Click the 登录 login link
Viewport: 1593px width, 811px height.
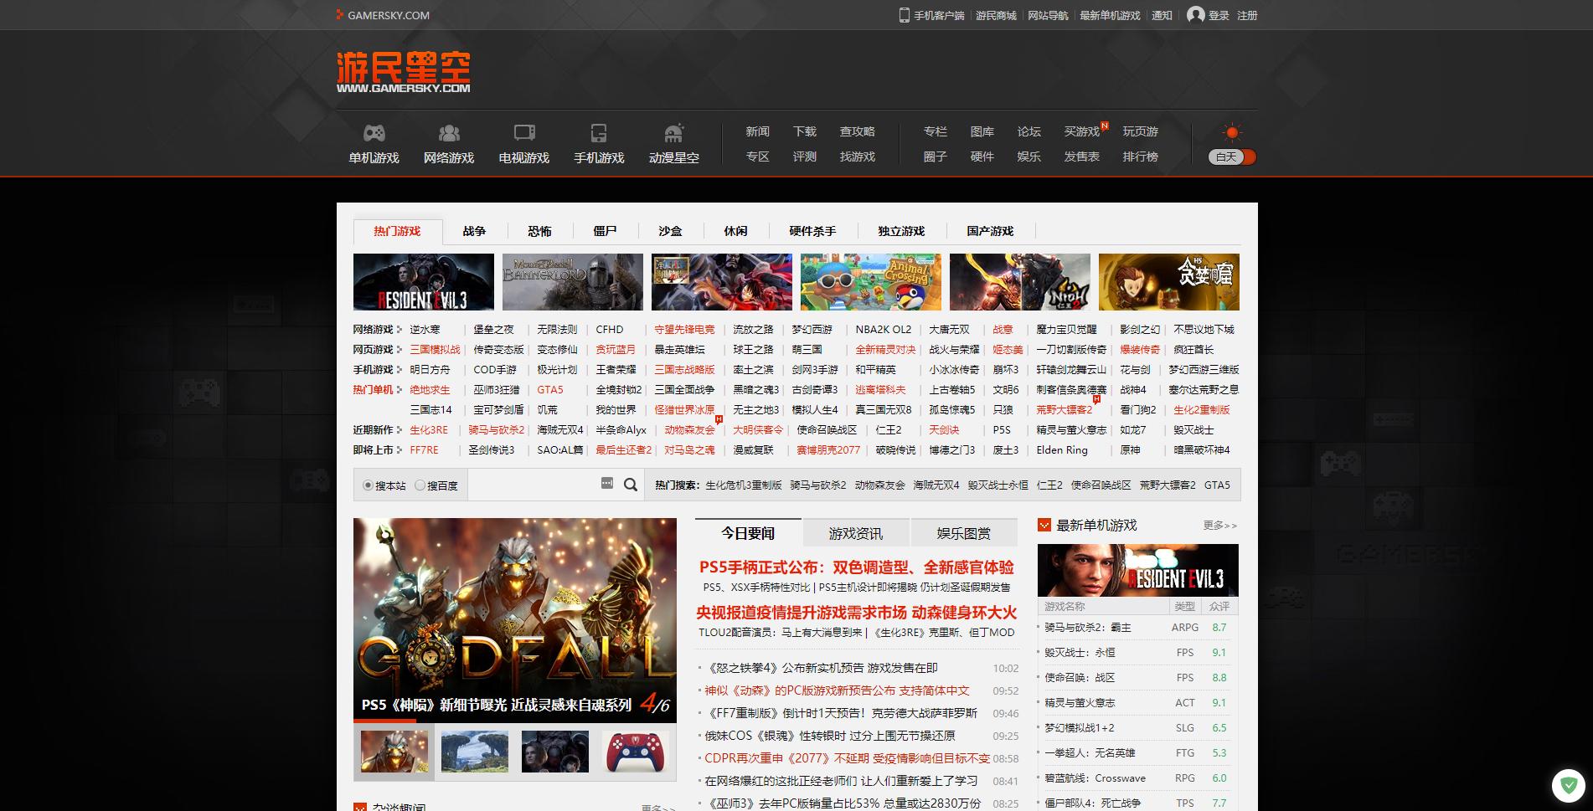1219,15
